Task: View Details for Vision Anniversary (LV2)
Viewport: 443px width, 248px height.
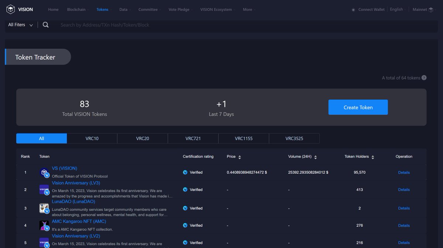Action: [x=404, y=242]
